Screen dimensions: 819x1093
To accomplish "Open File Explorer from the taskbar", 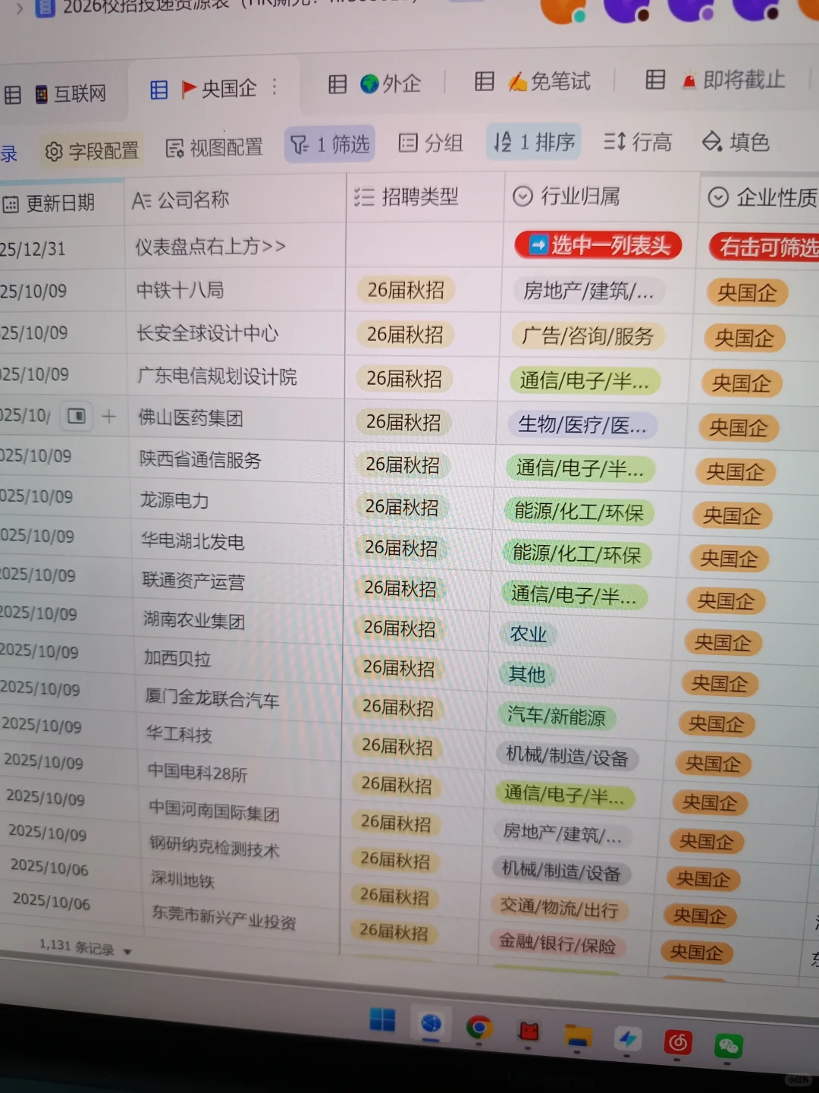I will [x=578, y=1035].
